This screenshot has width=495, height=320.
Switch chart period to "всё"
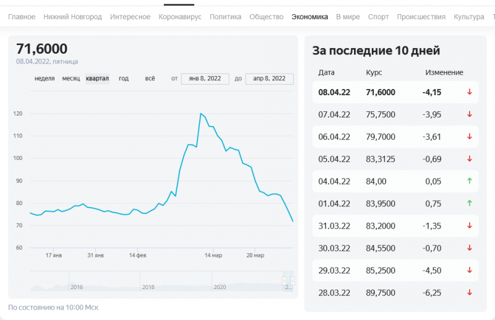click(150, 78)
